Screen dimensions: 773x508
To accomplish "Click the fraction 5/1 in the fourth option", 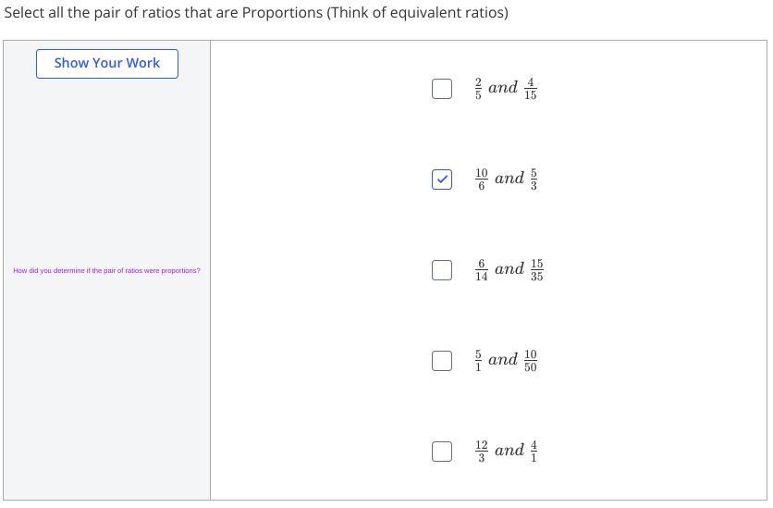I will click(478, 360).
